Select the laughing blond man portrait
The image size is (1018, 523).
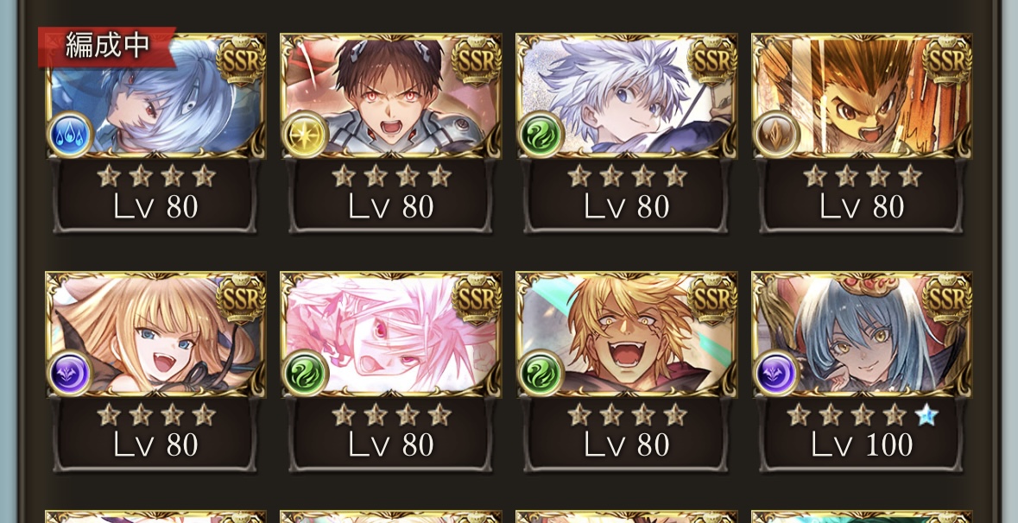click(x=627, y=334)
